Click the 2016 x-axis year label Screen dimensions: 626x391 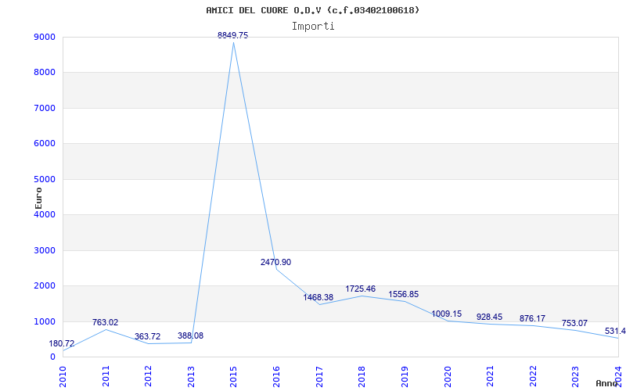click(277, 376)
